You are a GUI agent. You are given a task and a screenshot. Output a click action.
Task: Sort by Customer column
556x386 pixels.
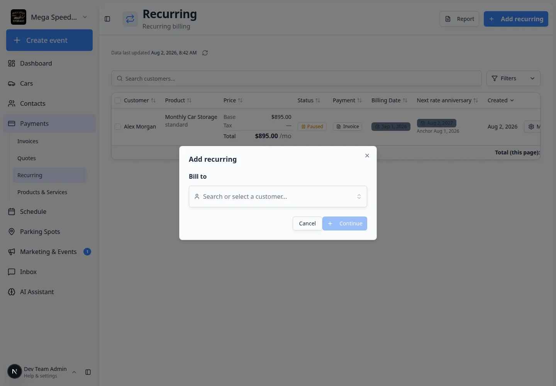click(x=139, y=100)
